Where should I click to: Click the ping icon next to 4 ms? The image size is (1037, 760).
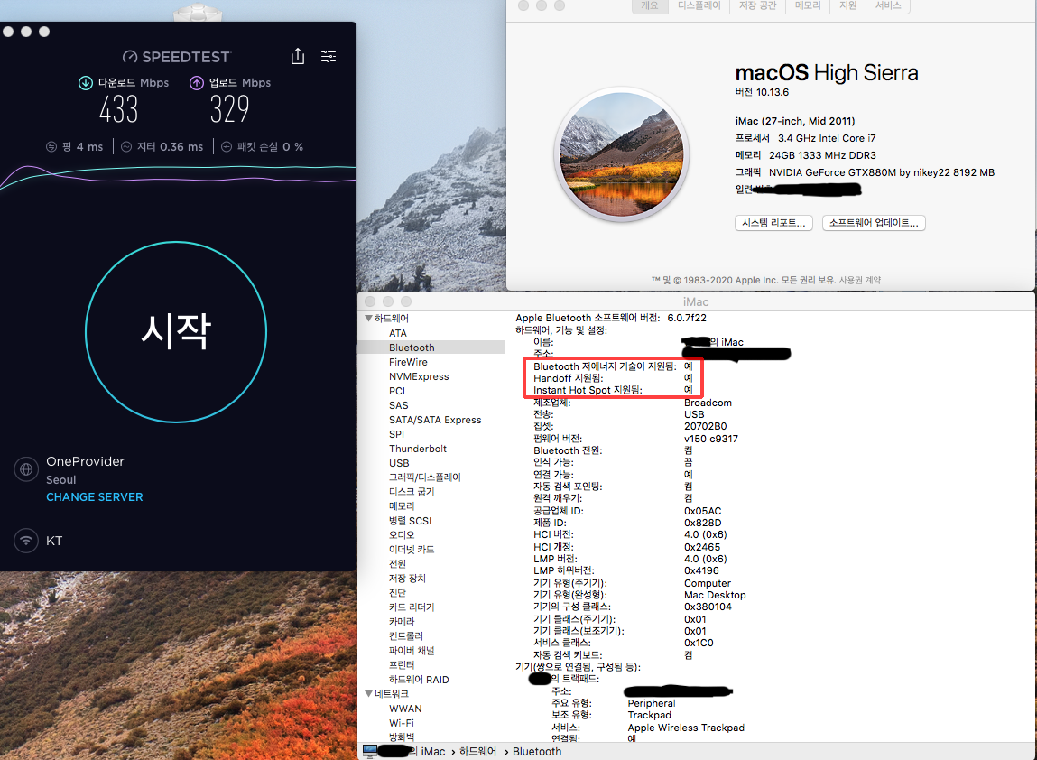(51, 147)
